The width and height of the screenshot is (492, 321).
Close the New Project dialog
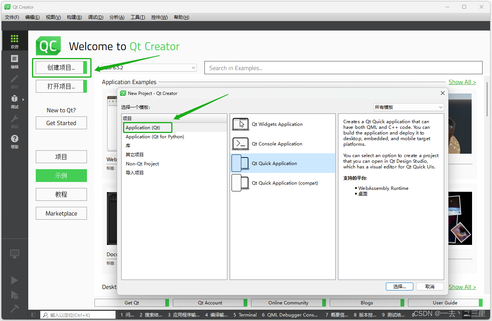[442, 93]
